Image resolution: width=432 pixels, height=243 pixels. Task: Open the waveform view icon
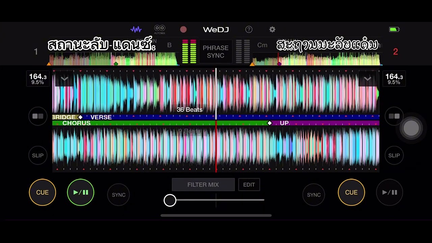136,29
